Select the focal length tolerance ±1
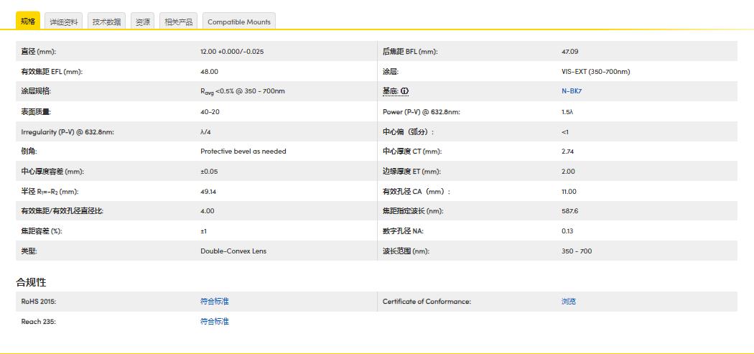The height and width of the screenshot is (354, 754). 203,231
